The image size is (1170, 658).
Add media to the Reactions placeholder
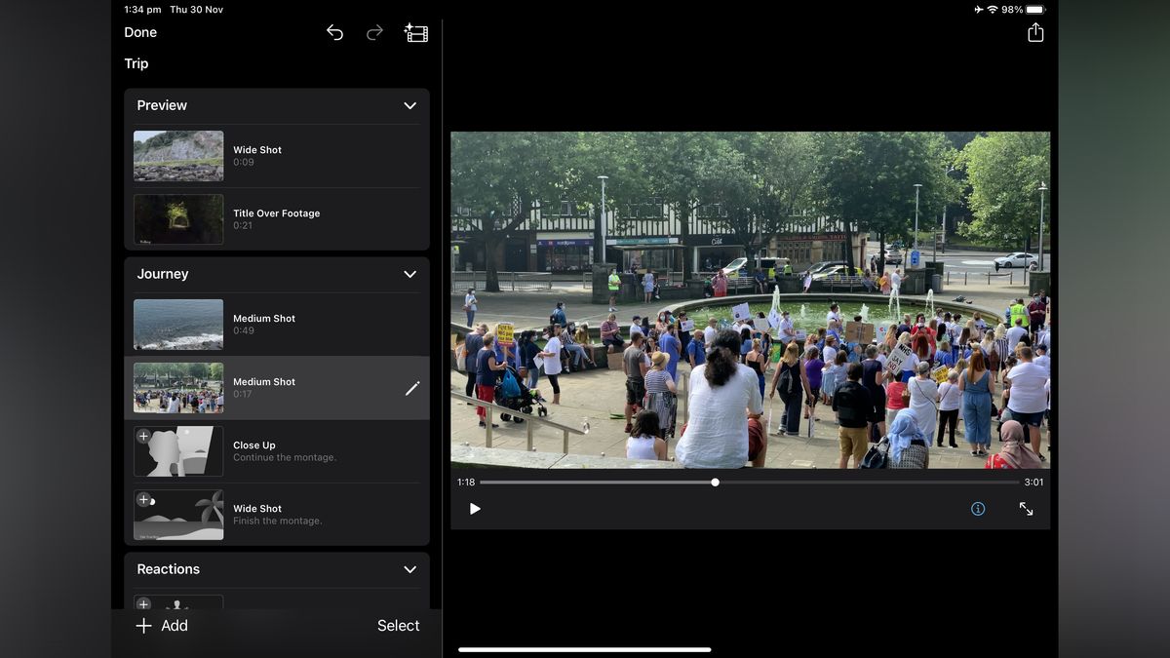point(143,603)
